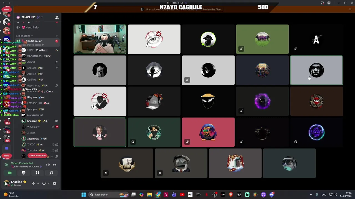The height and width of the screenshot is (199, 355).
Task: Click user CuERvo in voice list
Action: 40,80
